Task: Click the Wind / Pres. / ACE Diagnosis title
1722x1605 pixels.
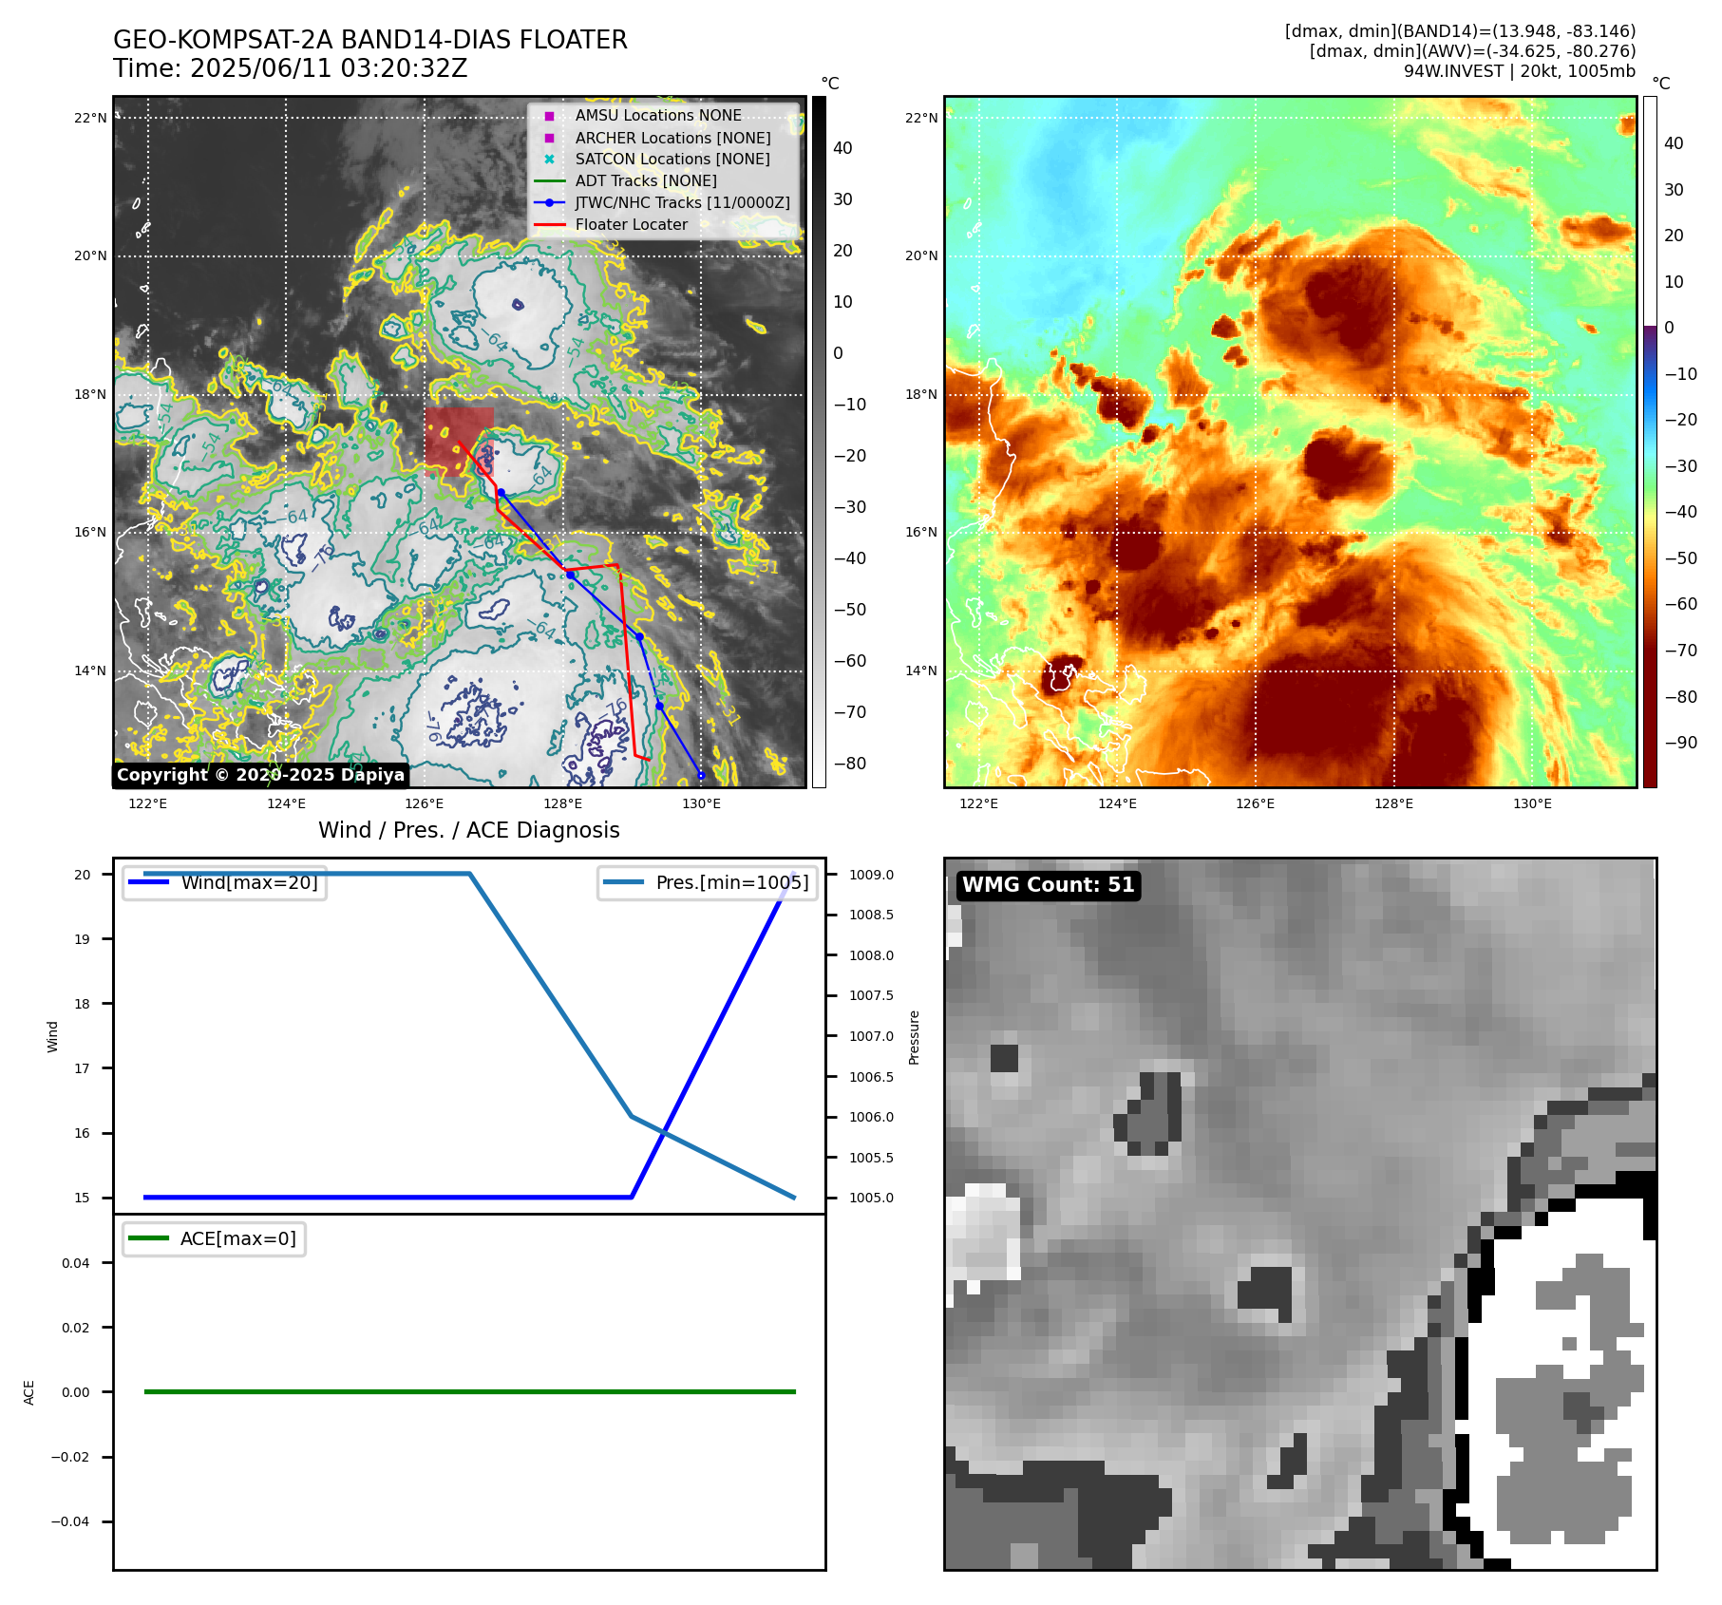Action: click(469, 830)
